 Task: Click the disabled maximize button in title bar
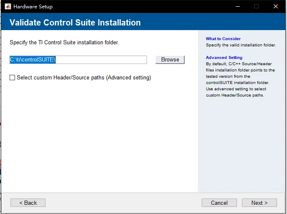(257, 6)
